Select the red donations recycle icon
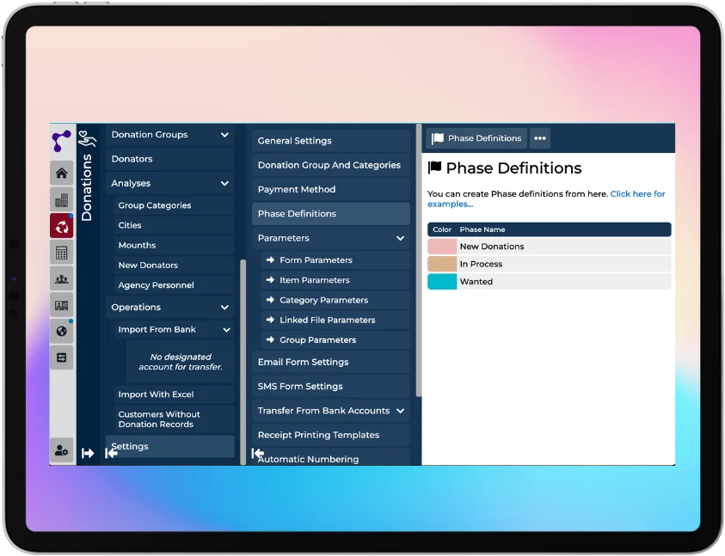 (x=61, y=226)
